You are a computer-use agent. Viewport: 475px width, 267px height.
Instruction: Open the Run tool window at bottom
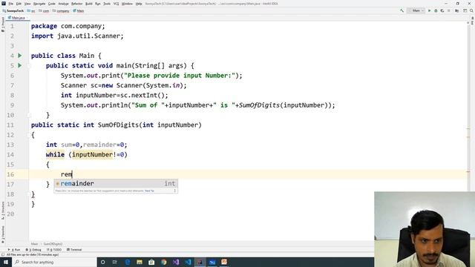[14, 250]
